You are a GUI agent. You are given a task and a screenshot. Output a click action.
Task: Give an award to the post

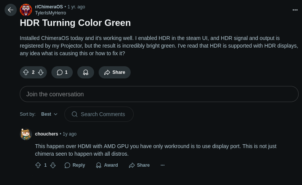point(86,72)
